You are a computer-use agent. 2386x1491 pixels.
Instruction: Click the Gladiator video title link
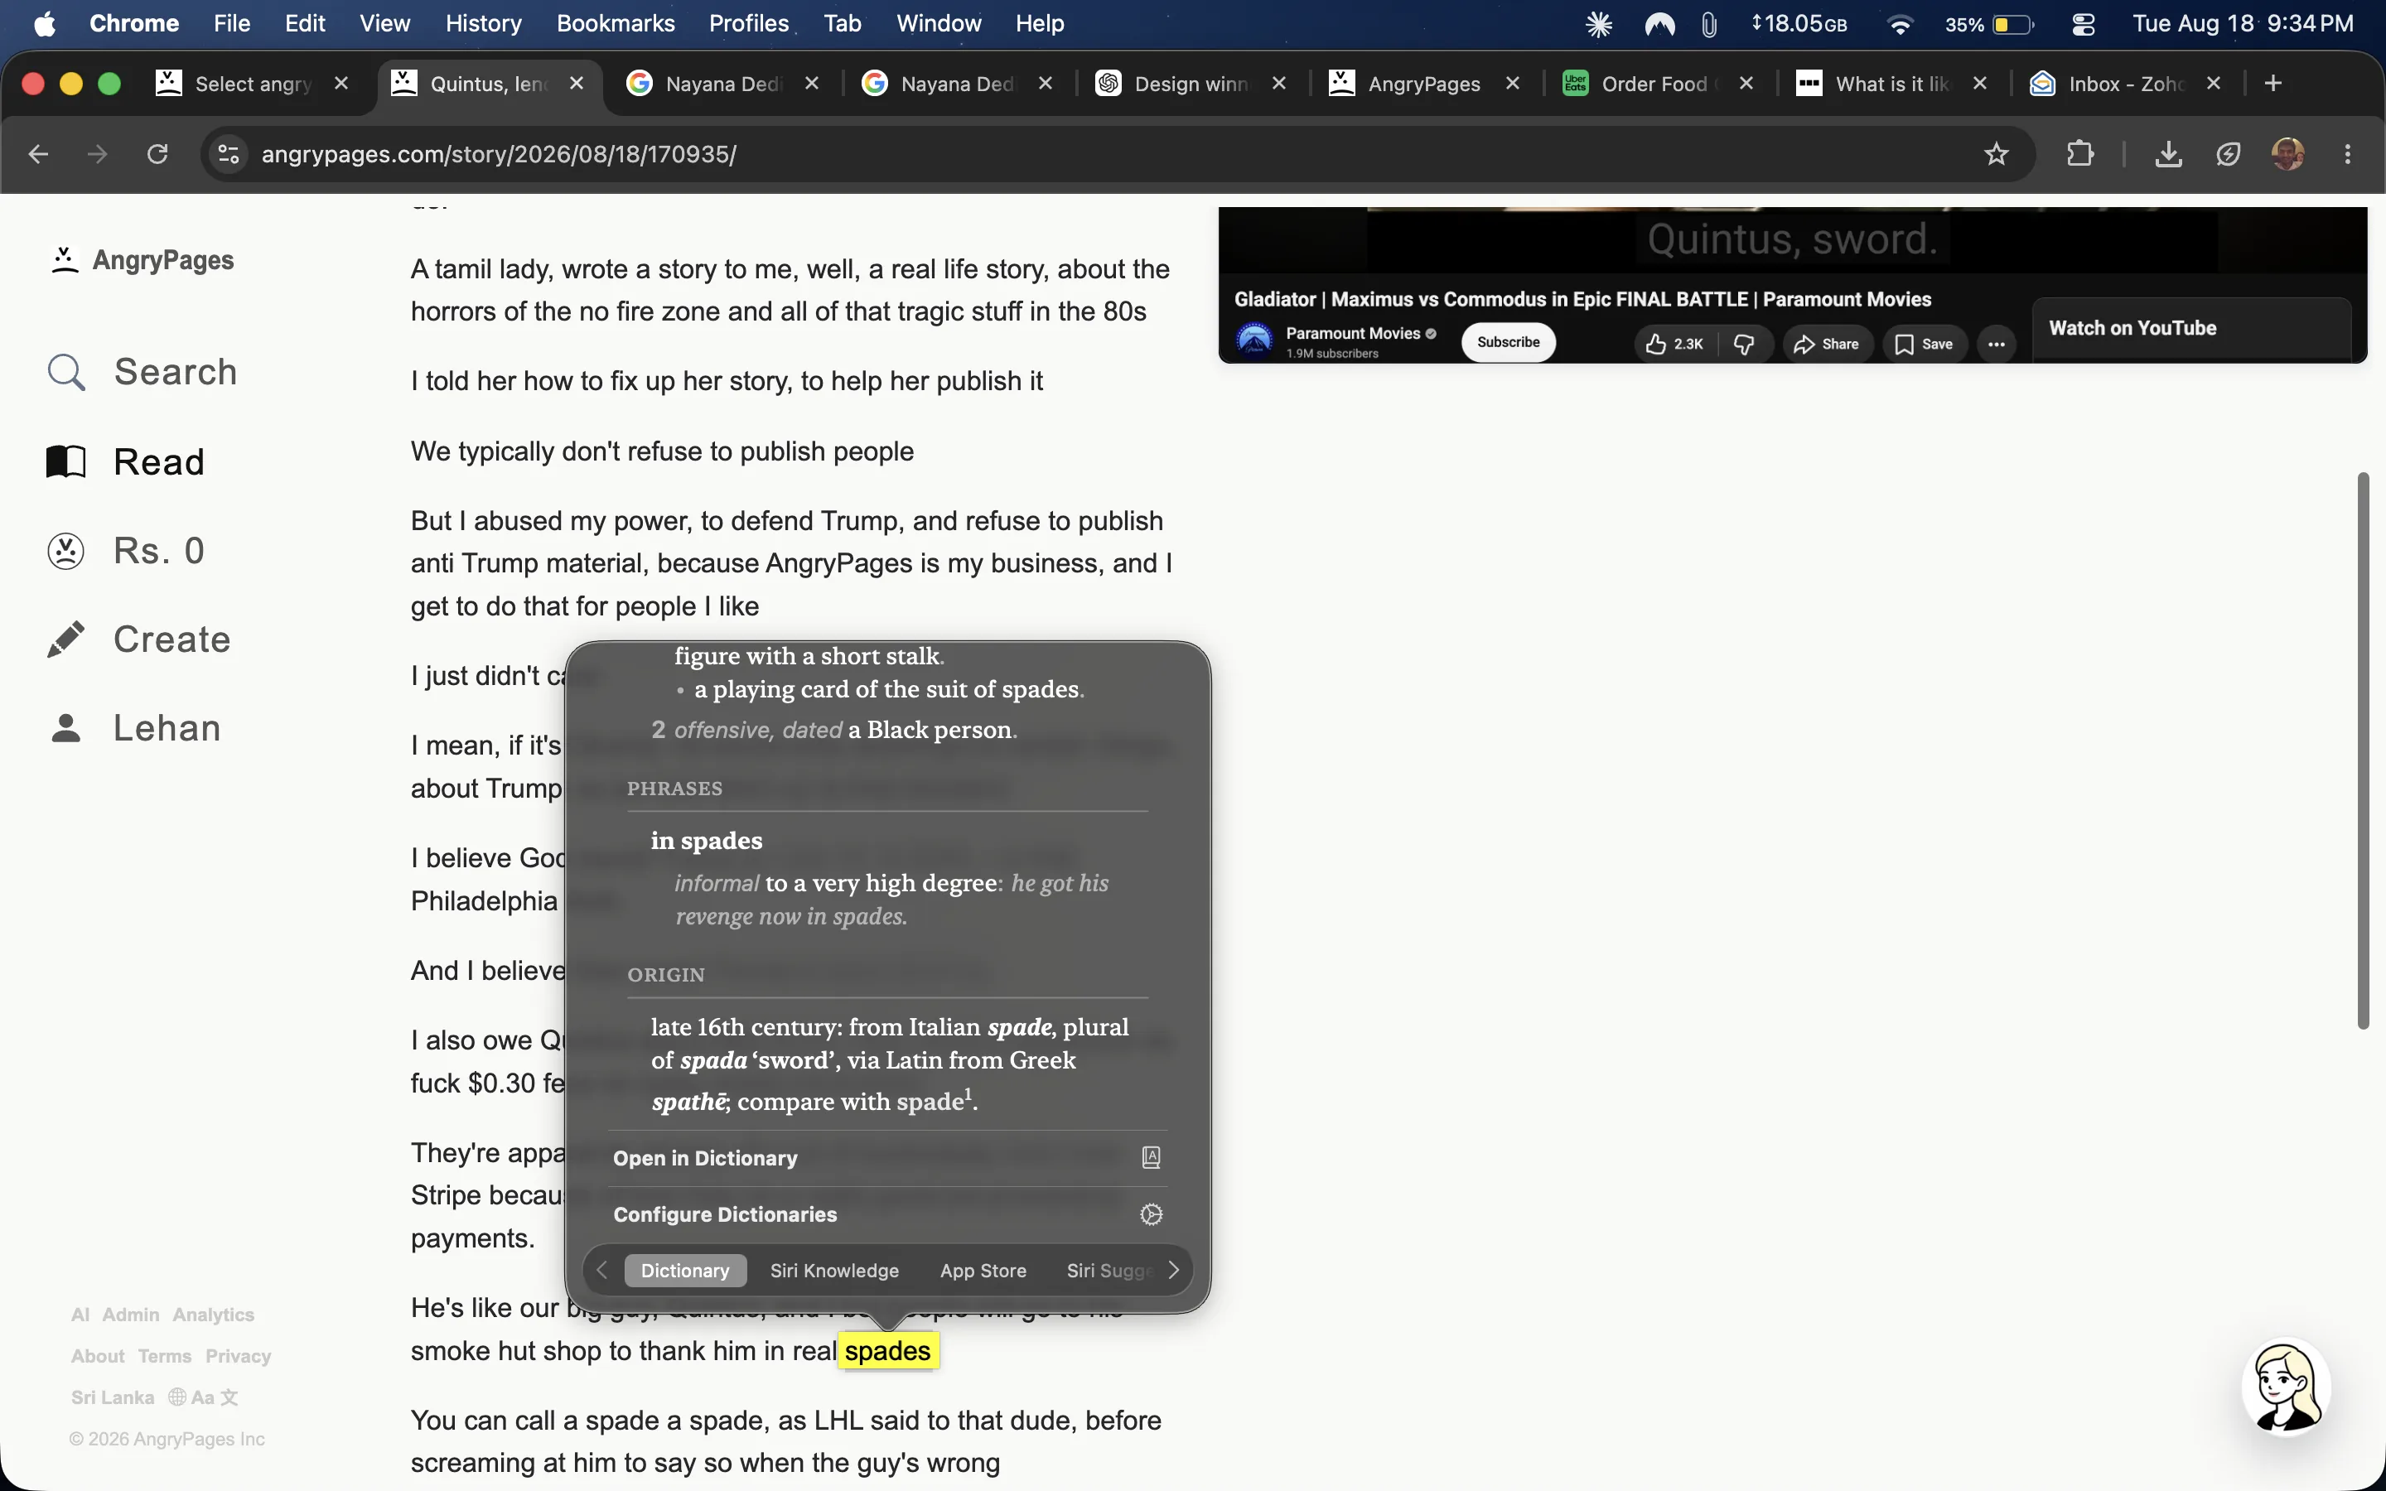point(1582,299)
